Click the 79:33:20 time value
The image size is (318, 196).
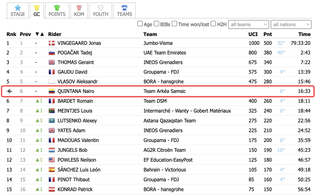[x=301, y=43]
